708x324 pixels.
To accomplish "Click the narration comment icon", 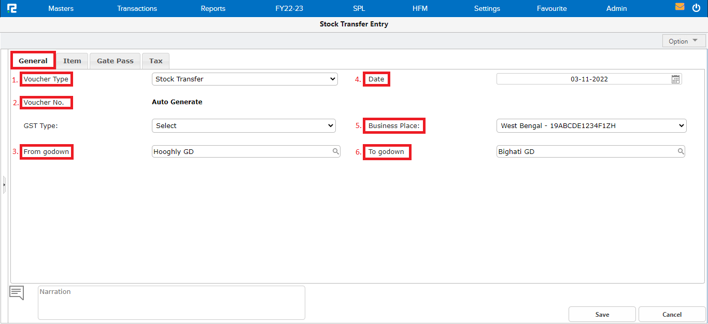I will (17, 293).
